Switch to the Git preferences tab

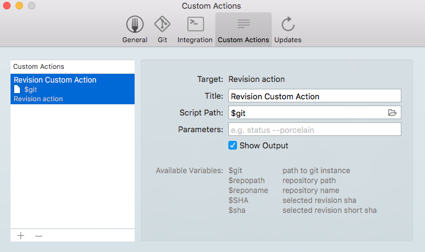pos(162,29)
